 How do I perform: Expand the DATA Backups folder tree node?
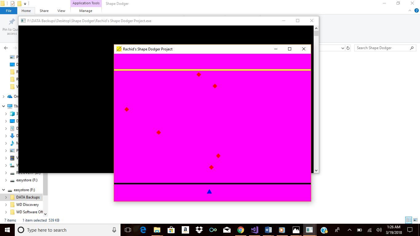click(6, 197)
